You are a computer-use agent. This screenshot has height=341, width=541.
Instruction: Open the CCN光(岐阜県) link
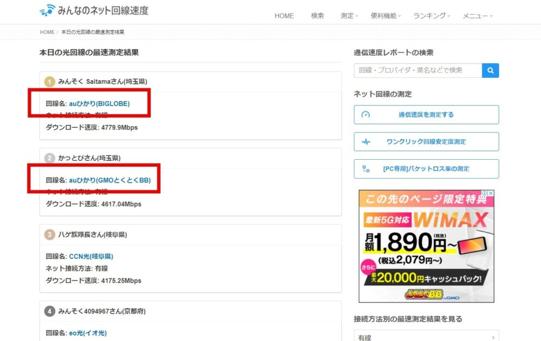pyautogui.click(x=91, y=257)
